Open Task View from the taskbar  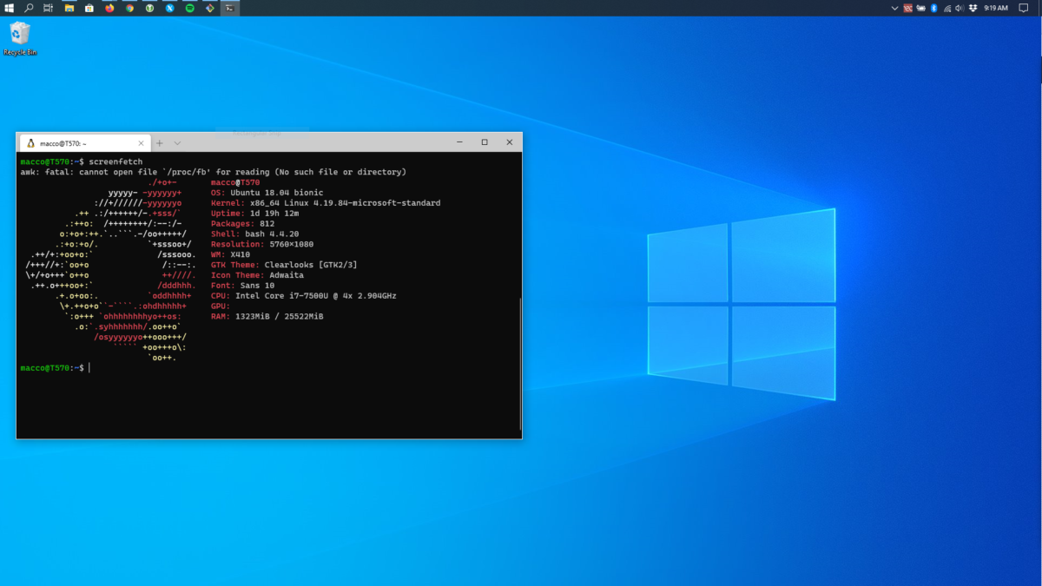(49, 8)
